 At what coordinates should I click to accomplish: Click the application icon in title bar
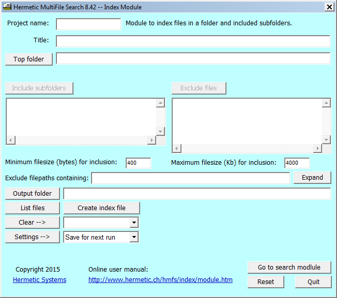coord(7,7)
